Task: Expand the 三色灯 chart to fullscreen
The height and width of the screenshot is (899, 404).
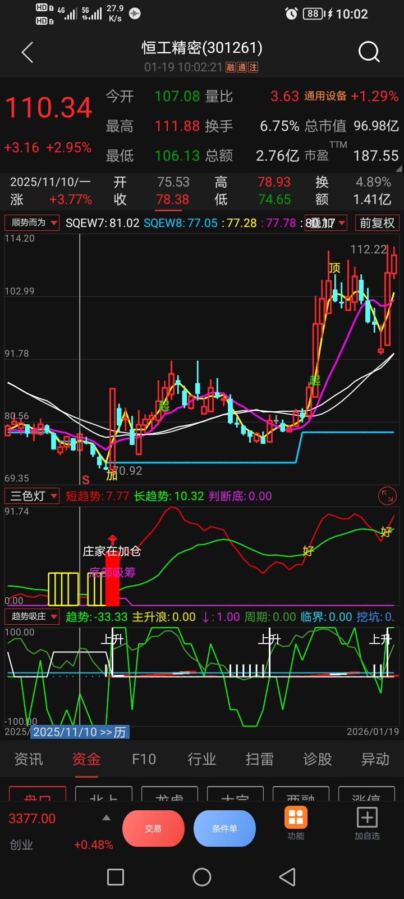Action: point(387,496)
